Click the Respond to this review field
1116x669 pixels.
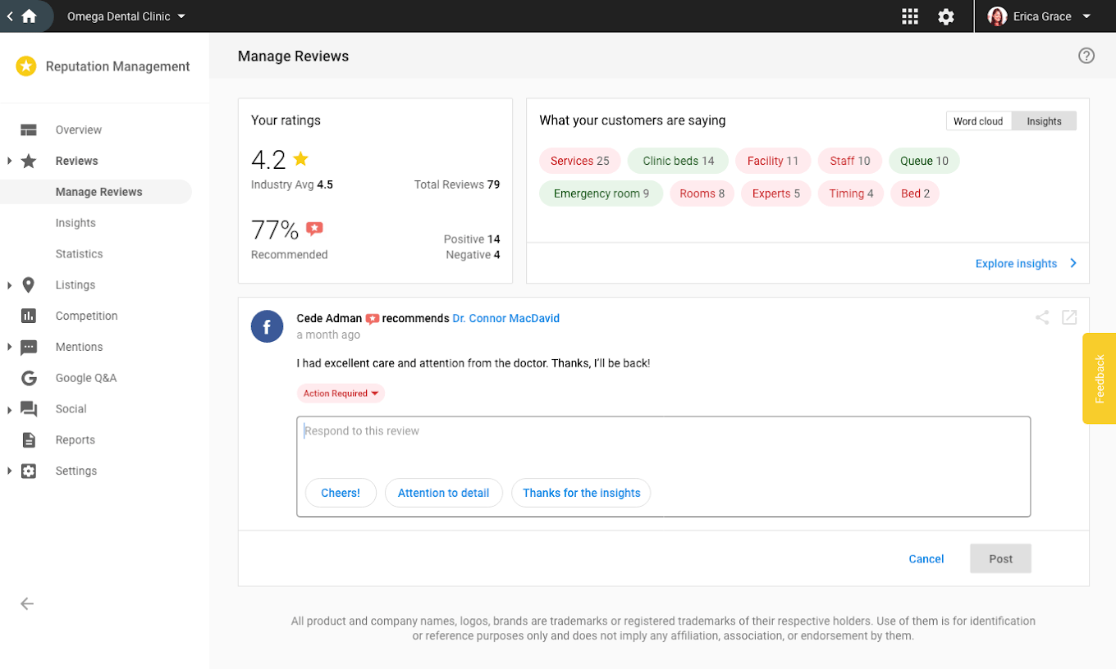pos(662,443)
